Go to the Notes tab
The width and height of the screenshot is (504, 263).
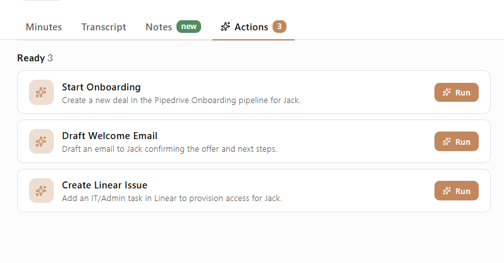(x=159, y=27)
